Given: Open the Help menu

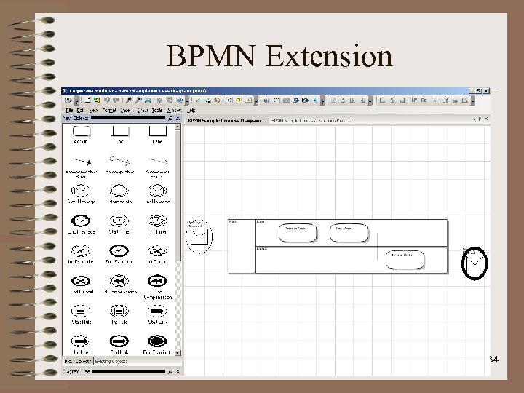Looking at the screenshot, I should click(191, 110).
